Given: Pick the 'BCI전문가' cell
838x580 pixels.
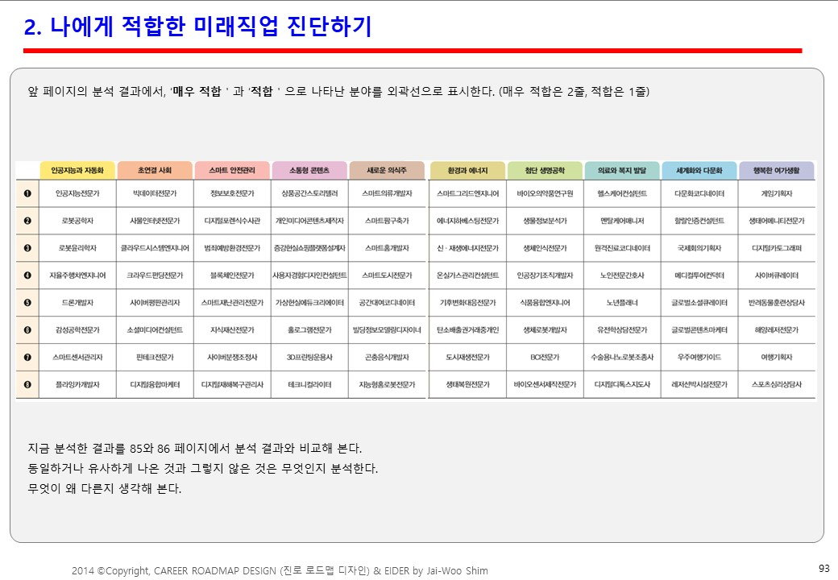Looking at the screenshot, I should [545, 357].
